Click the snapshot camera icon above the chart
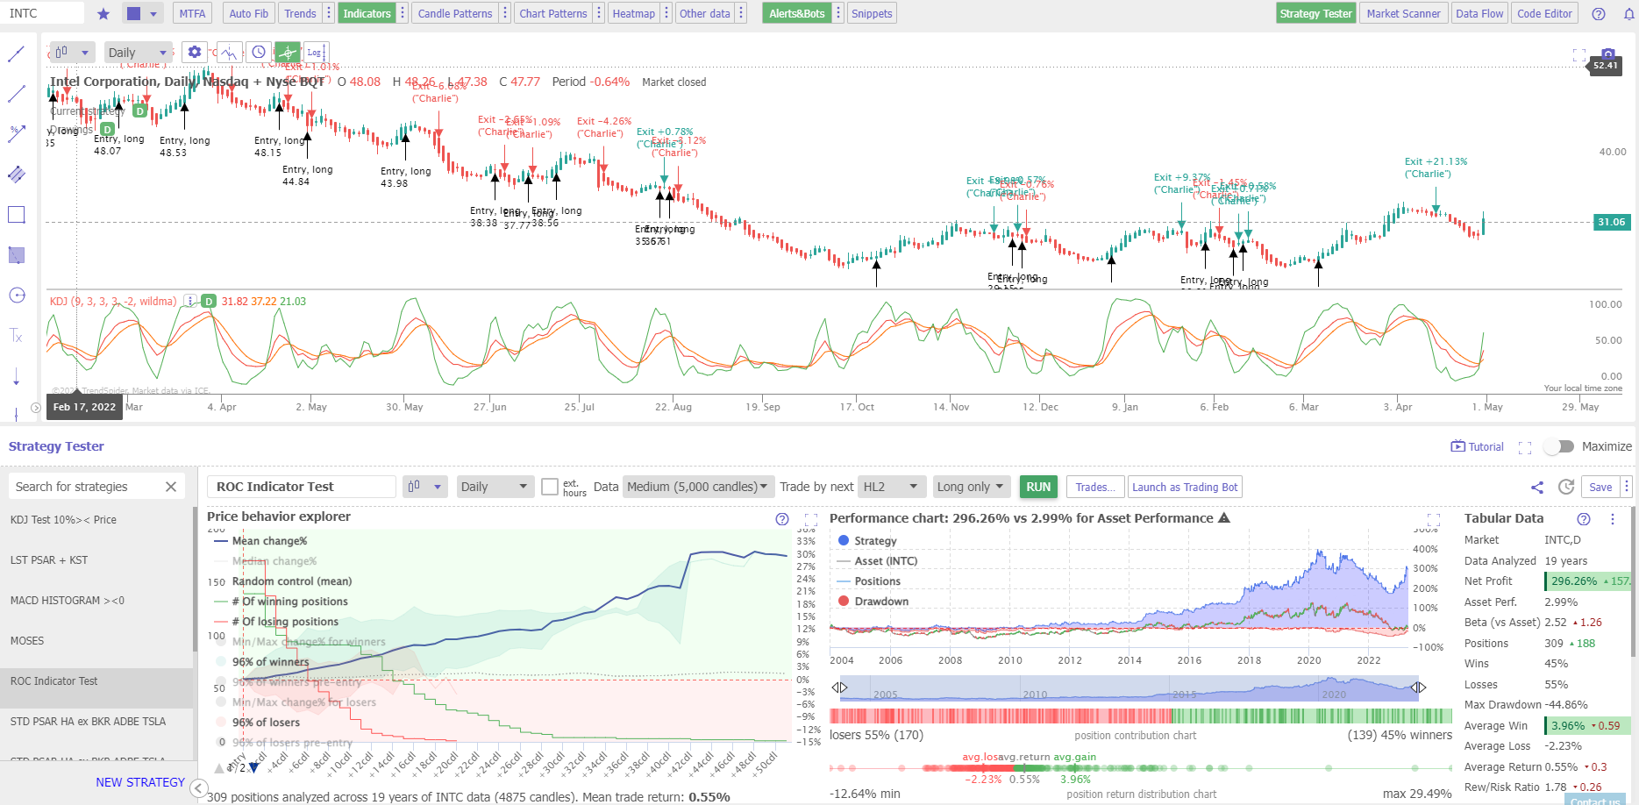Image resolution: width=1639 pixels, height=805 pixels. pos(1607,53)
